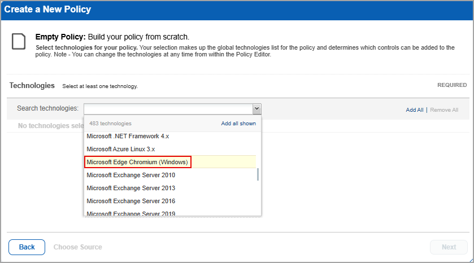This screenshot has height=263, width=474.
Task: Select Microsoft .NET Framework 4.x
Action: (127, 136)
